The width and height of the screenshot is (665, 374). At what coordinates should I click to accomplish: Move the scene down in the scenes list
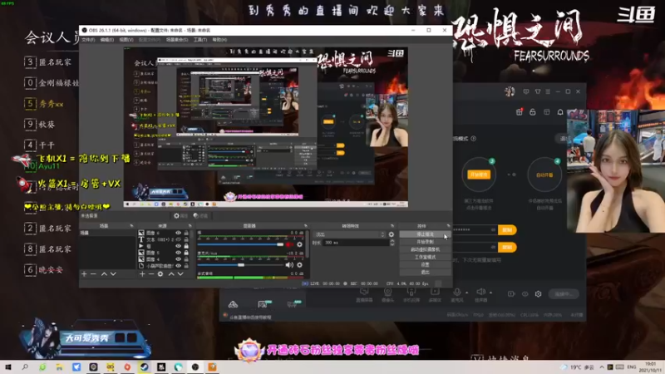pyautogui.click(x=113, y=274)
